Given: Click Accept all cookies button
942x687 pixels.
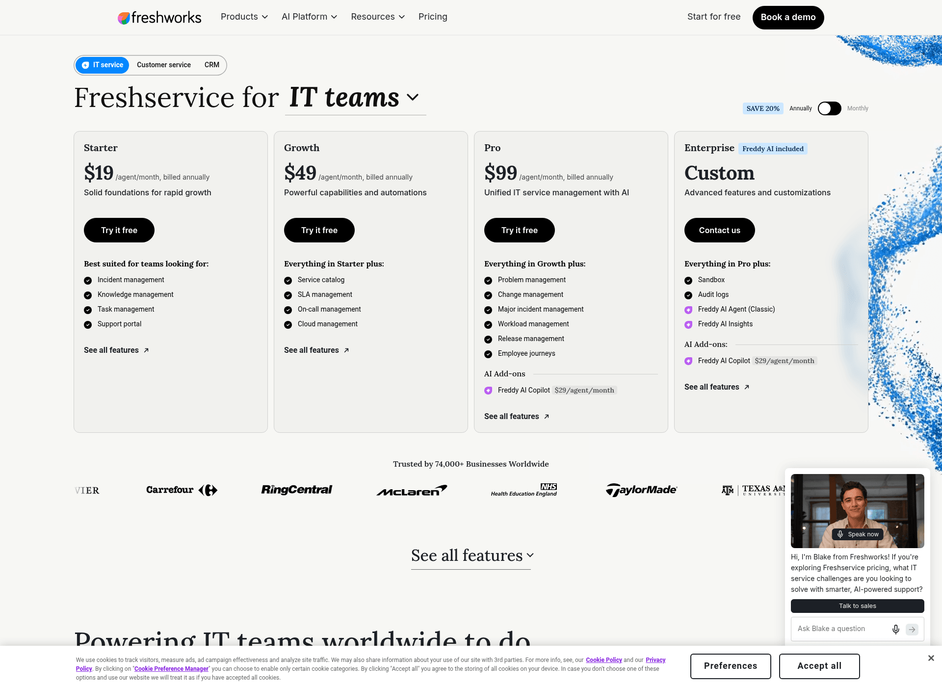Looking at the screenshot, I should (819, 666).
